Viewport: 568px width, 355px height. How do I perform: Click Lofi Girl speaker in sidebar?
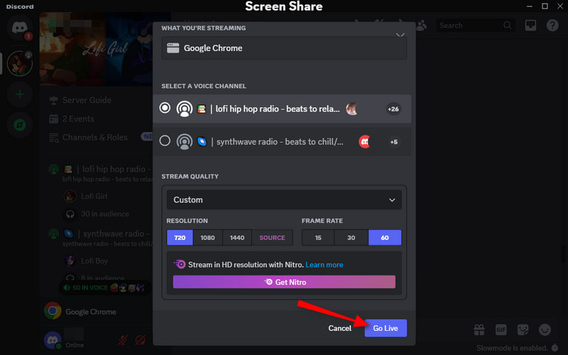coord(86,196)
